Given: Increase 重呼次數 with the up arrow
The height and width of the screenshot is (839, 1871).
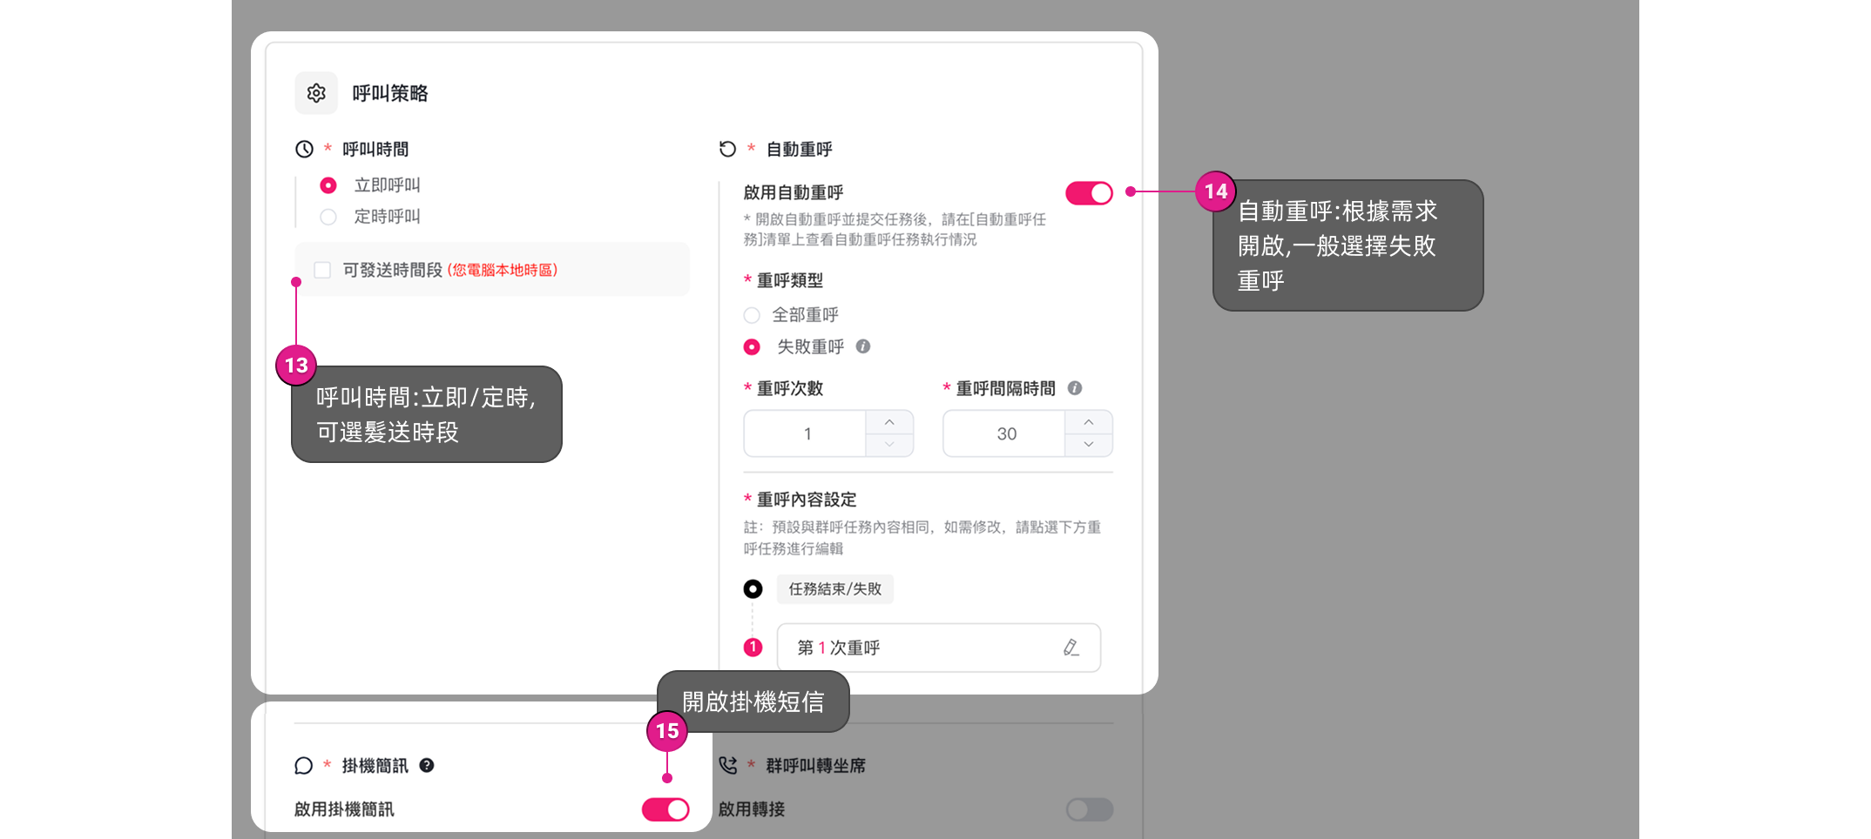Looking at the screenshot, I should pyautogui.click(x=889, y=422).
